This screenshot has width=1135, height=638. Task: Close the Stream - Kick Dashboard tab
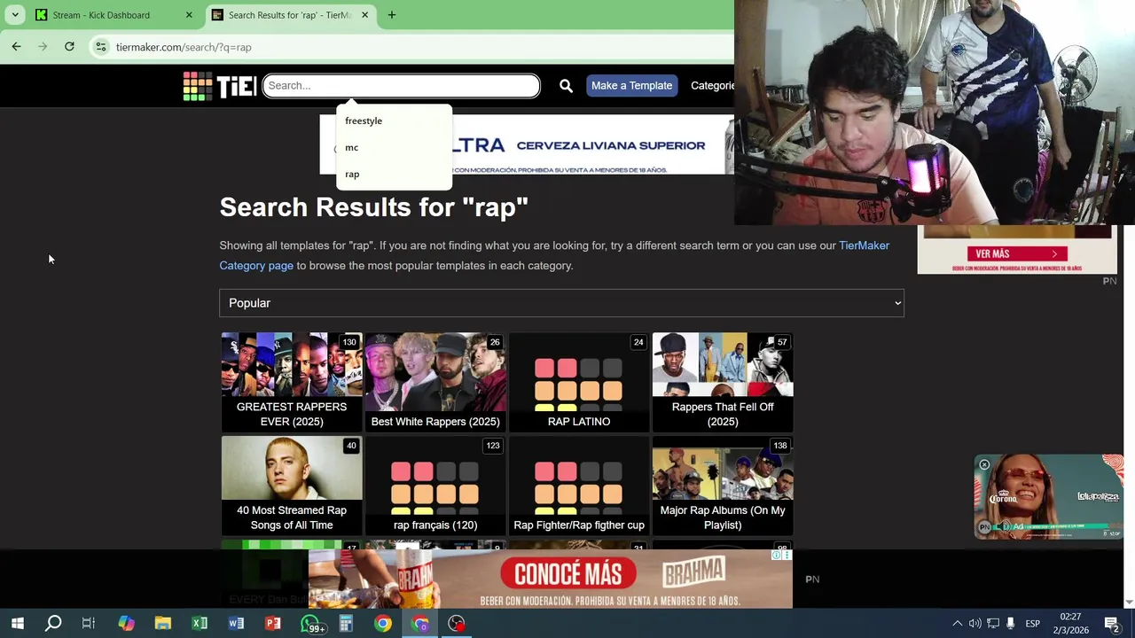click(x=189, y=15)
